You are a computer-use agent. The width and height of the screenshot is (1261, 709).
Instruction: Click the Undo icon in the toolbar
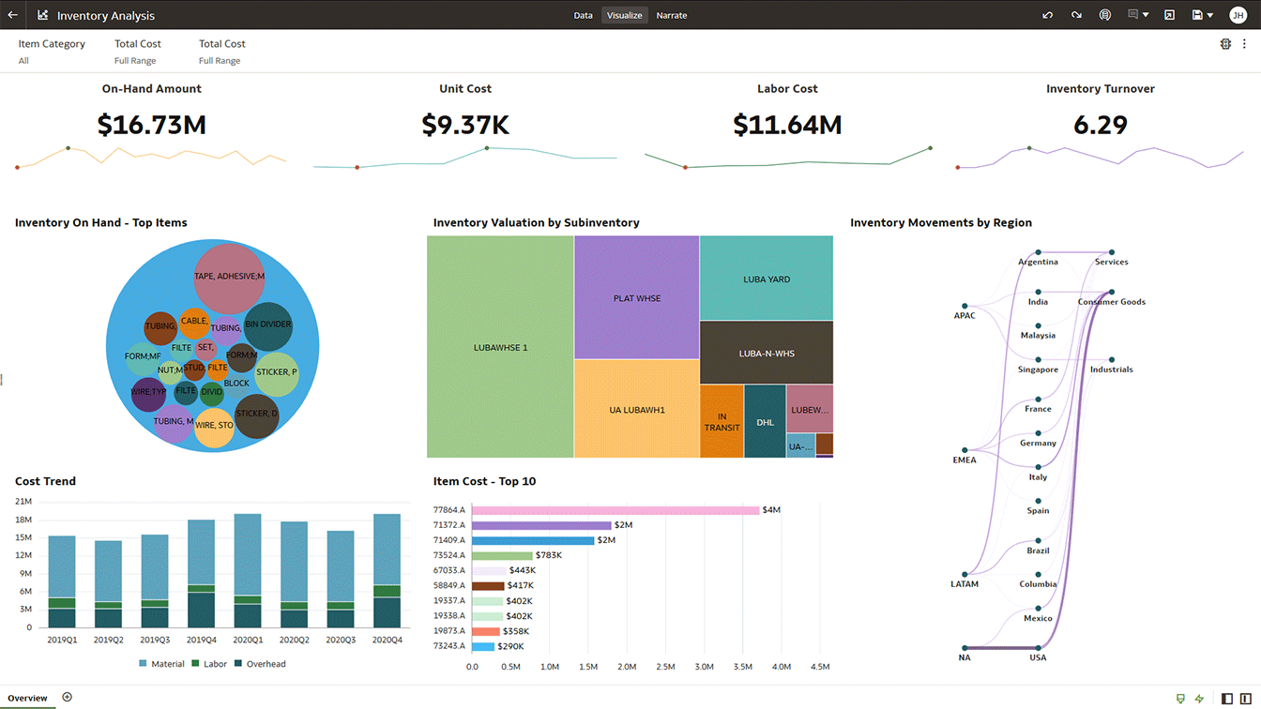click(1047, 15)
